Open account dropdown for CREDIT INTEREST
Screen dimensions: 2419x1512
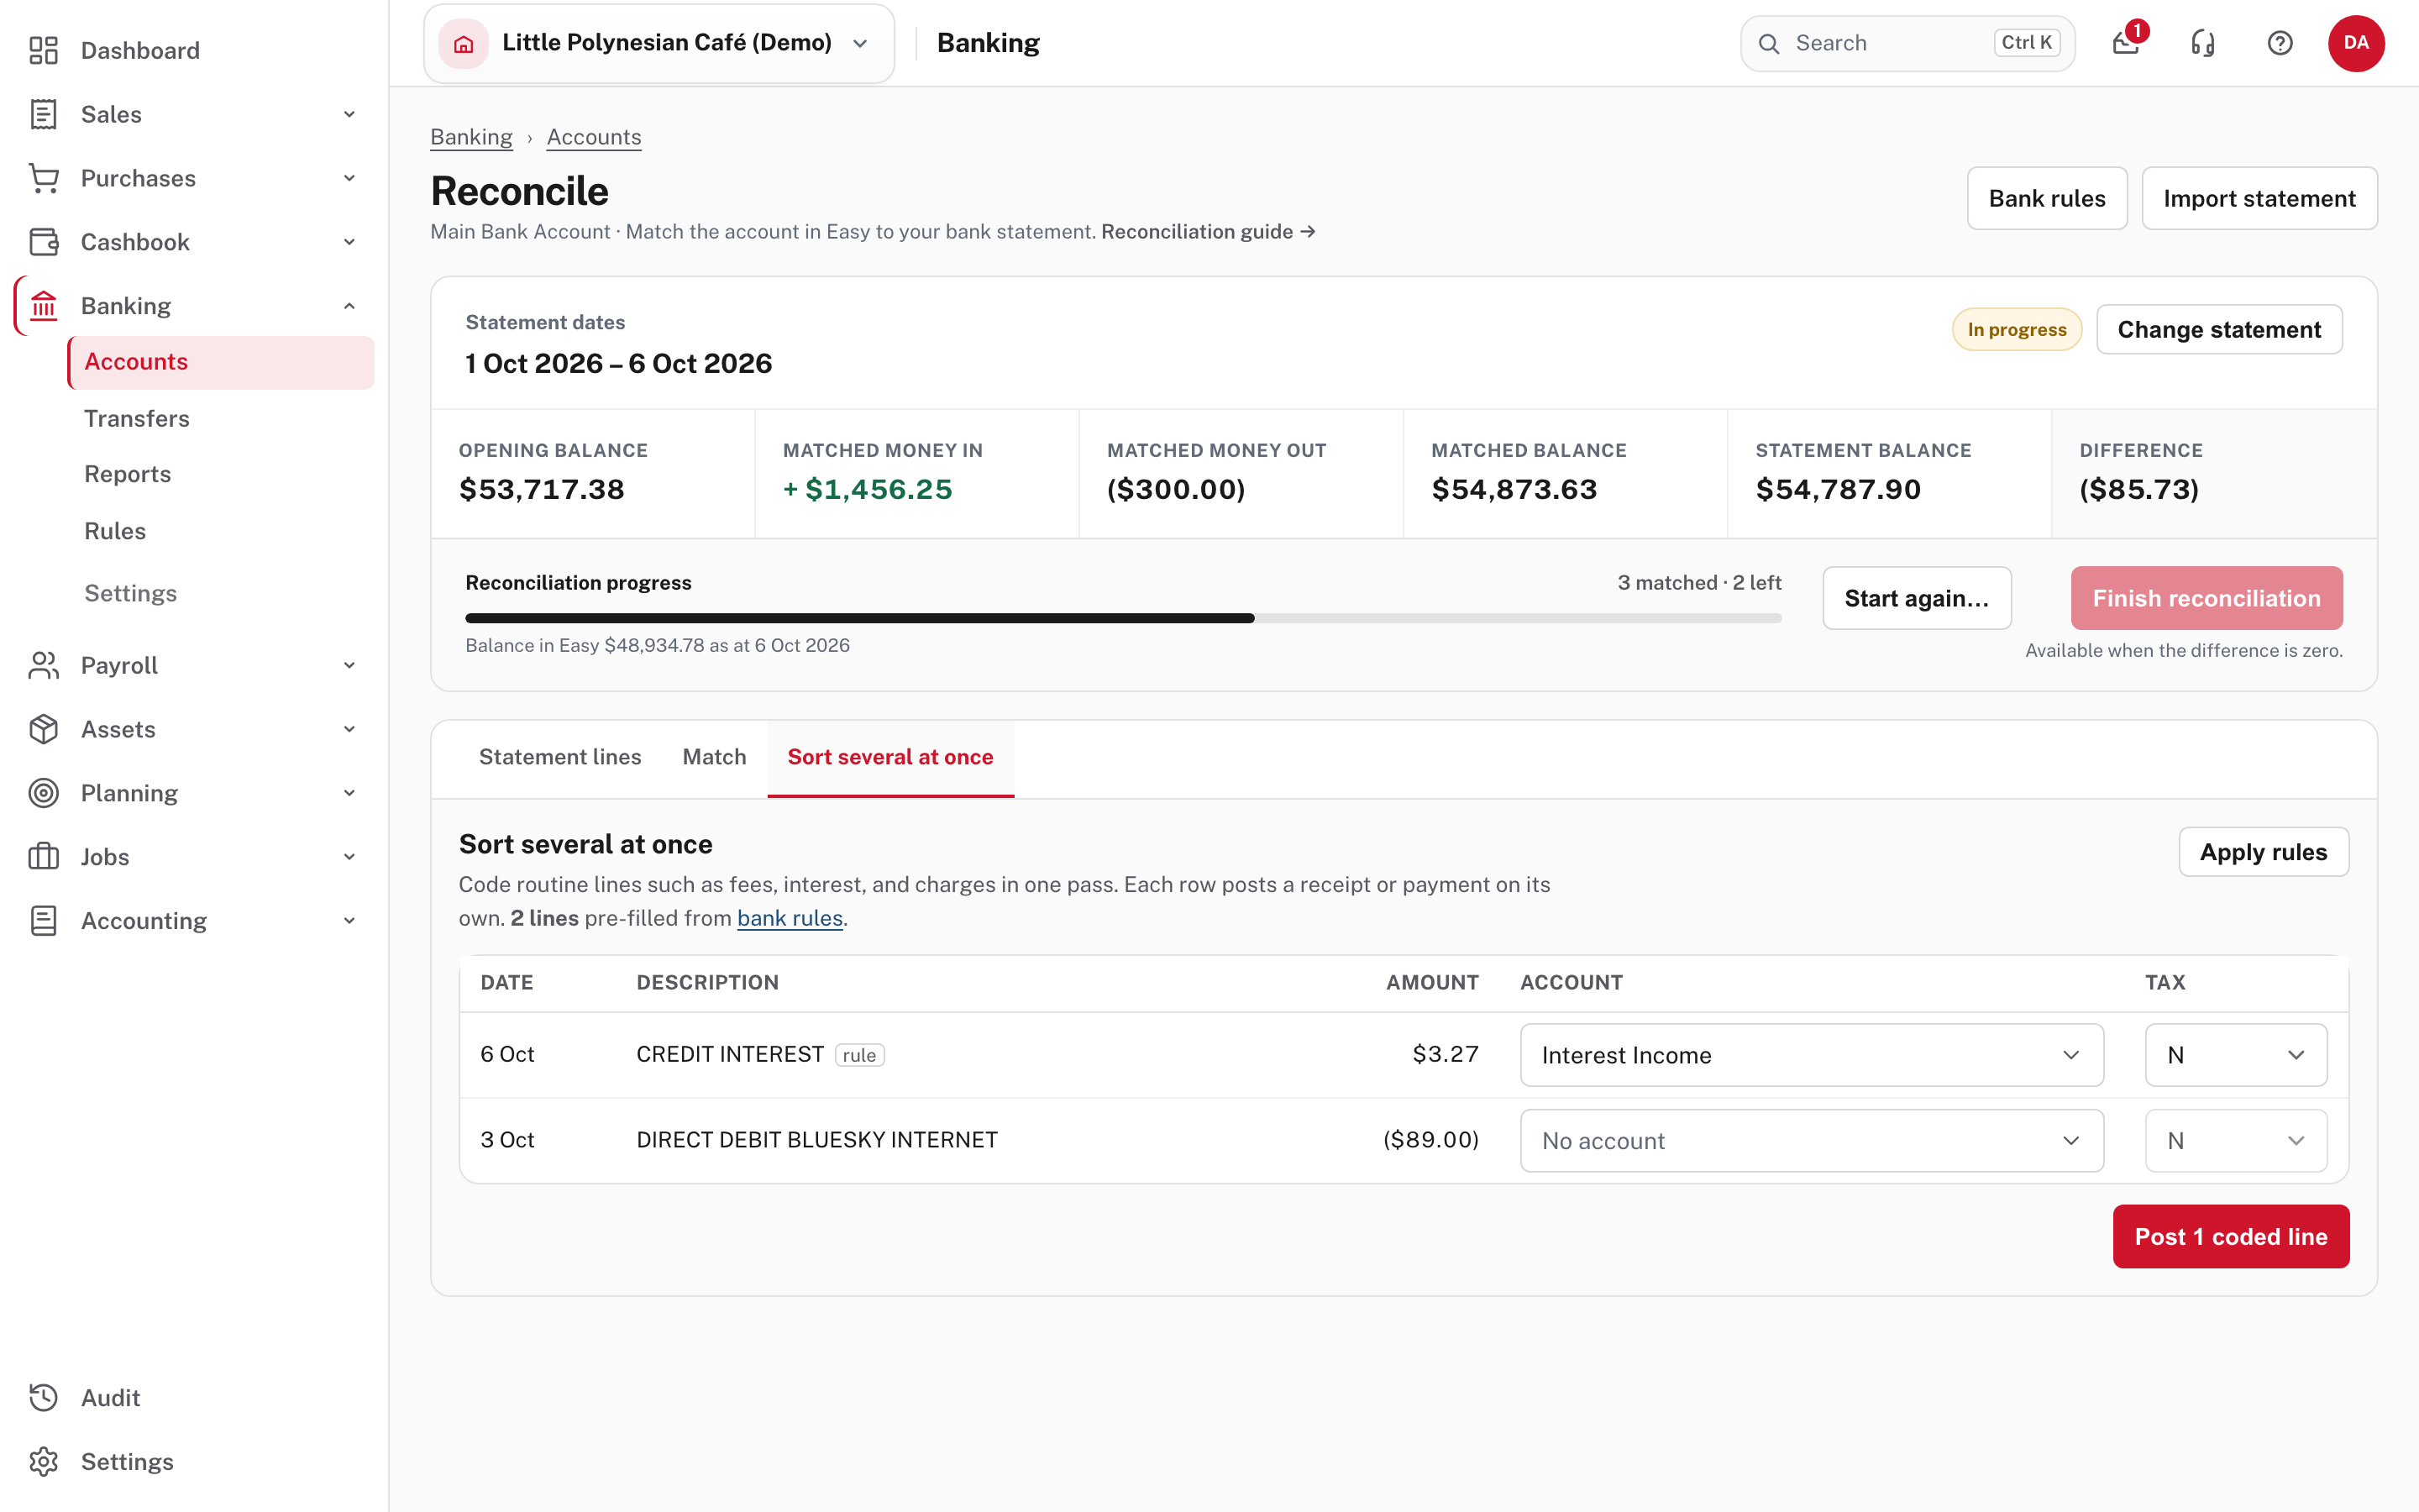pyautogui.click(x=1811, y=1055)
